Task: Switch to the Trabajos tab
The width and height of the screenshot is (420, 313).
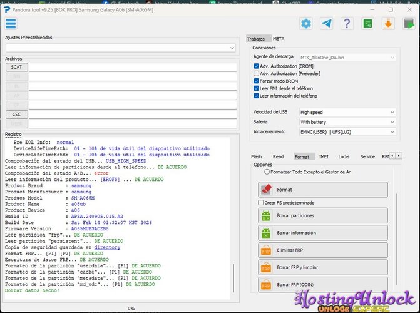Action: pos(259,39)
